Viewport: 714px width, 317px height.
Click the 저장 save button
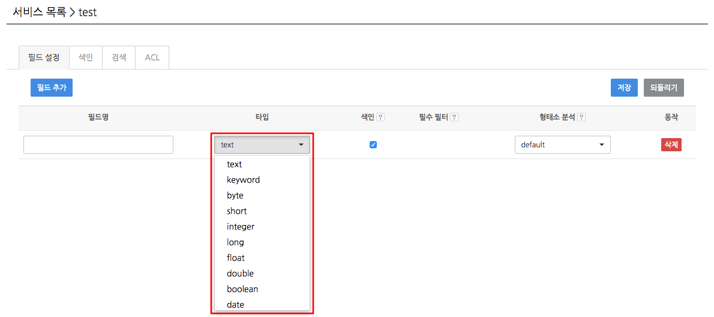624,88
